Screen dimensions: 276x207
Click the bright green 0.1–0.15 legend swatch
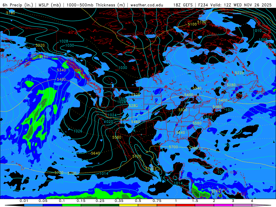71,205
